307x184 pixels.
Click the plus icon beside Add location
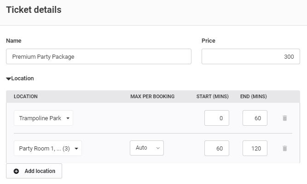(x=16, y=171)
